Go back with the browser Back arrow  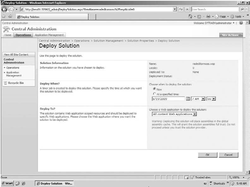pos(5,9)
